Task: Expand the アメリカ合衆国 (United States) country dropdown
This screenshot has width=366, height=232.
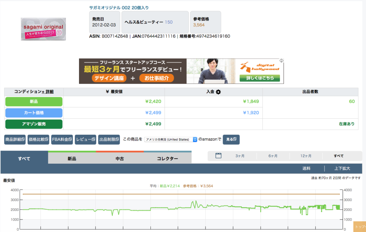Action: click(170, 139)
